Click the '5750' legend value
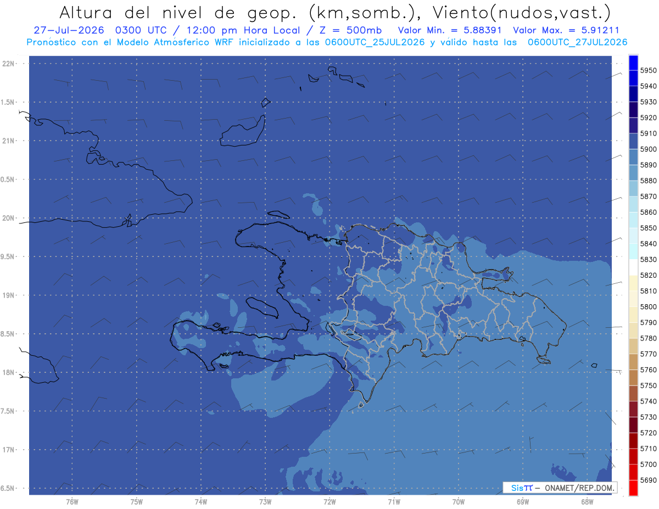Image resolution: width=659 pixels, height=509 pixels. [x=649, y=386]
